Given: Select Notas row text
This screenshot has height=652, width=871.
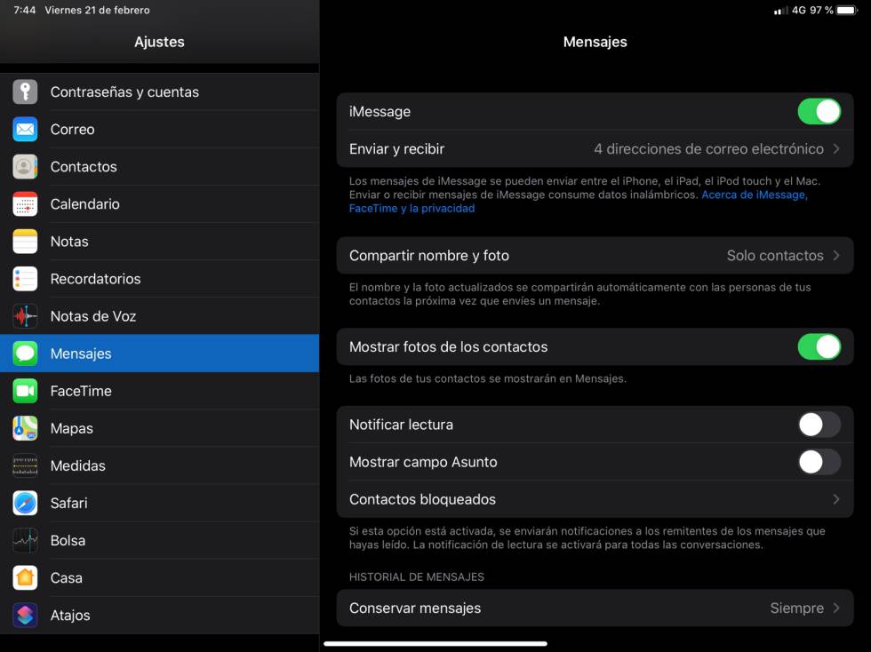Looking at the screenshot, I should tap(69, 242).
